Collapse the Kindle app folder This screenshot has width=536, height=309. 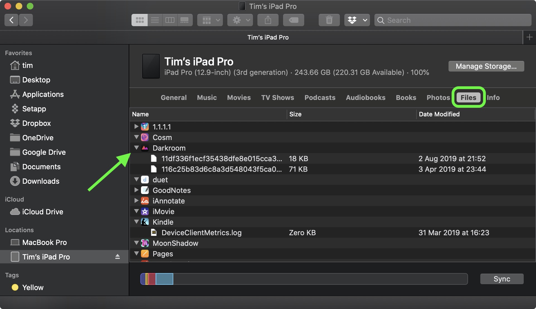point(137,222)
